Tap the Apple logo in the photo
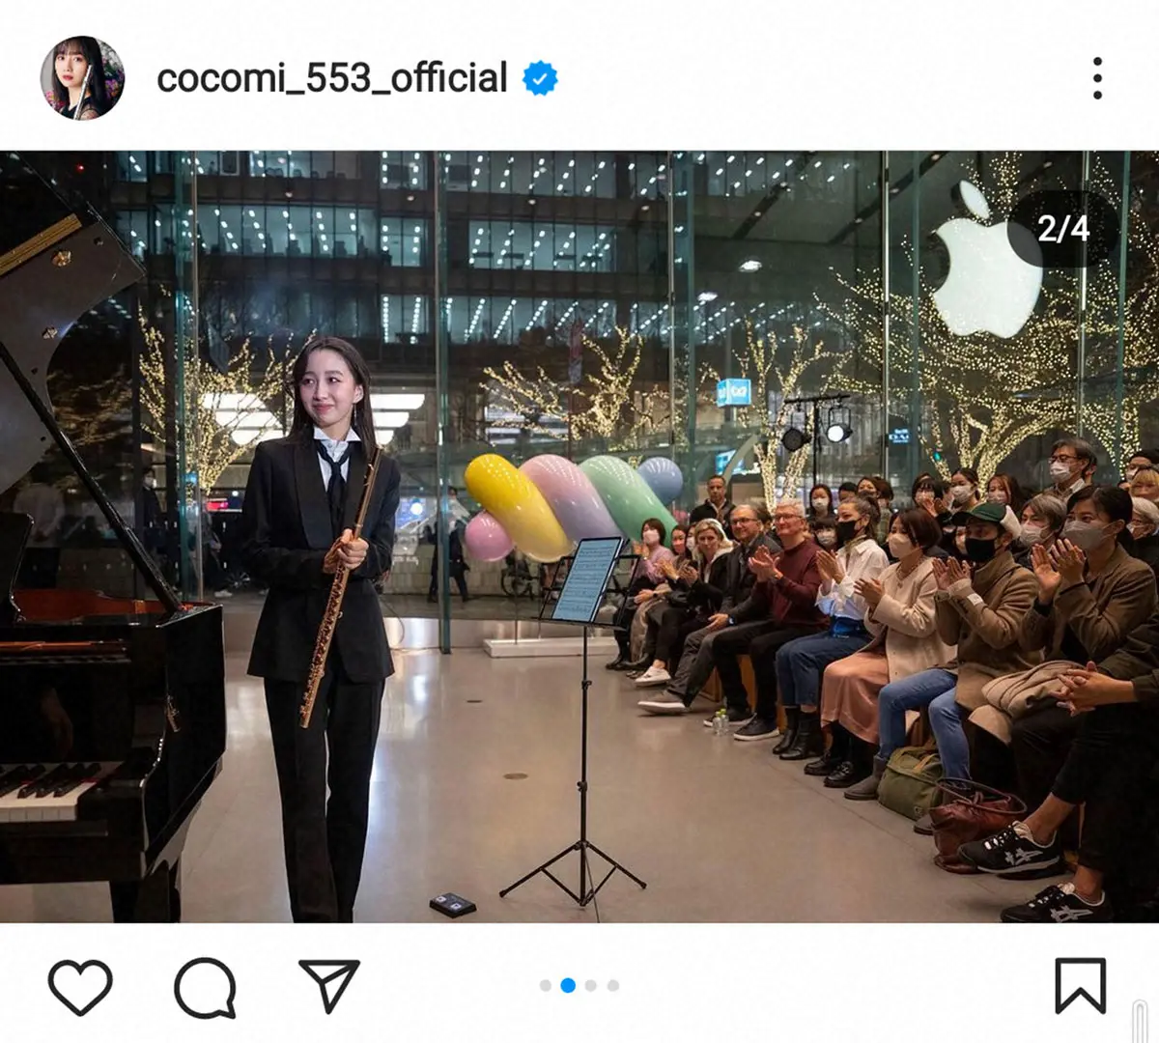The image size is (1159, 1043). pyautogui.click(x=985, y=261)
